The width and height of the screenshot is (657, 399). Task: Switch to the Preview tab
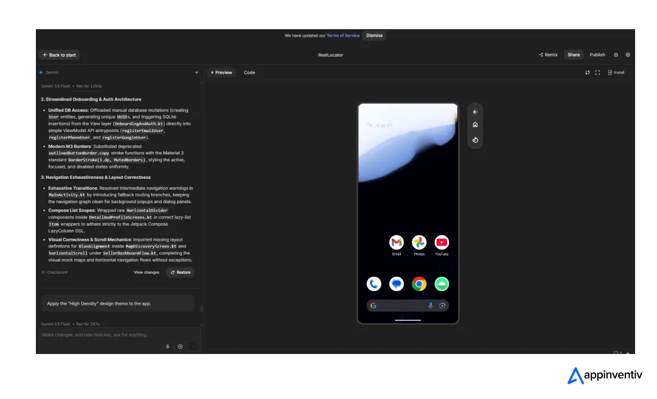point(221,72)
